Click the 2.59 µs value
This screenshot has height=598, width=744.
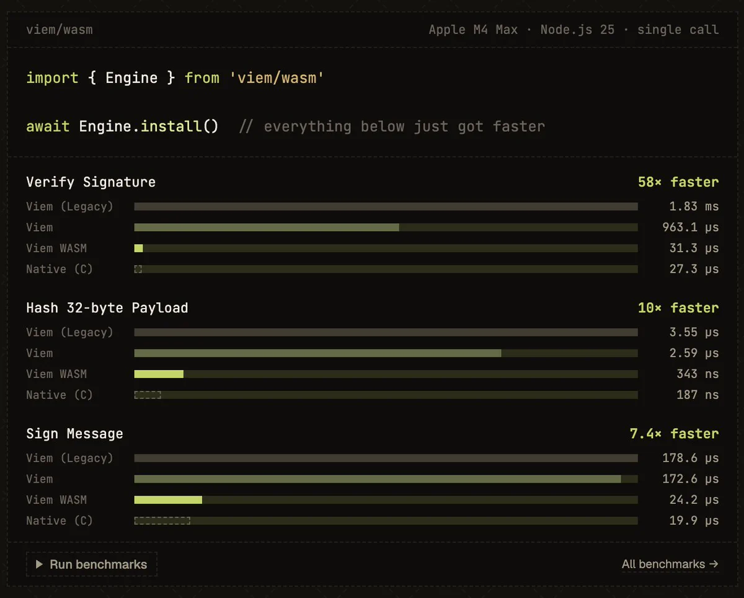pyautogui.click(x=694, y=353)
